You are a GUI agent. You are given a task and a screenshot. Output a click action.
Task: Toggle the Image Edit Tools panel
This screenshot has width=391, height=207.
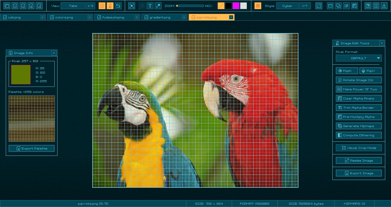110,5
